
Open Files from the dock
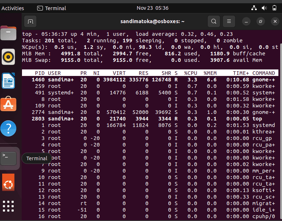point(8,33)
